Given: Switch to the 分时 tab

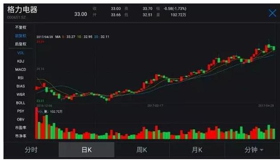Looking at the screenshot, I should pyautogui.click(x=31, y=150).
